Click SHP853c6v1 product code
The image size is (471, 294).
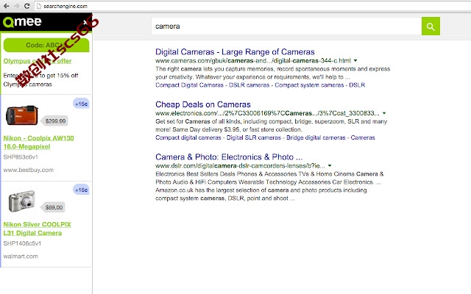click(x=21, y=157)
